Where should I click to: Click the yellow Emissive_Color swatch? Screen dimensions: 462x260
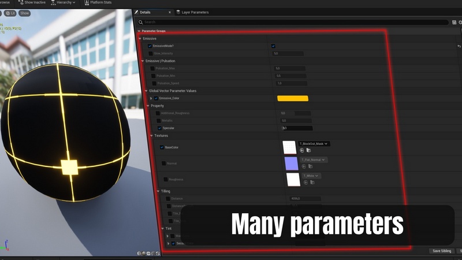[x=293, y=98]
